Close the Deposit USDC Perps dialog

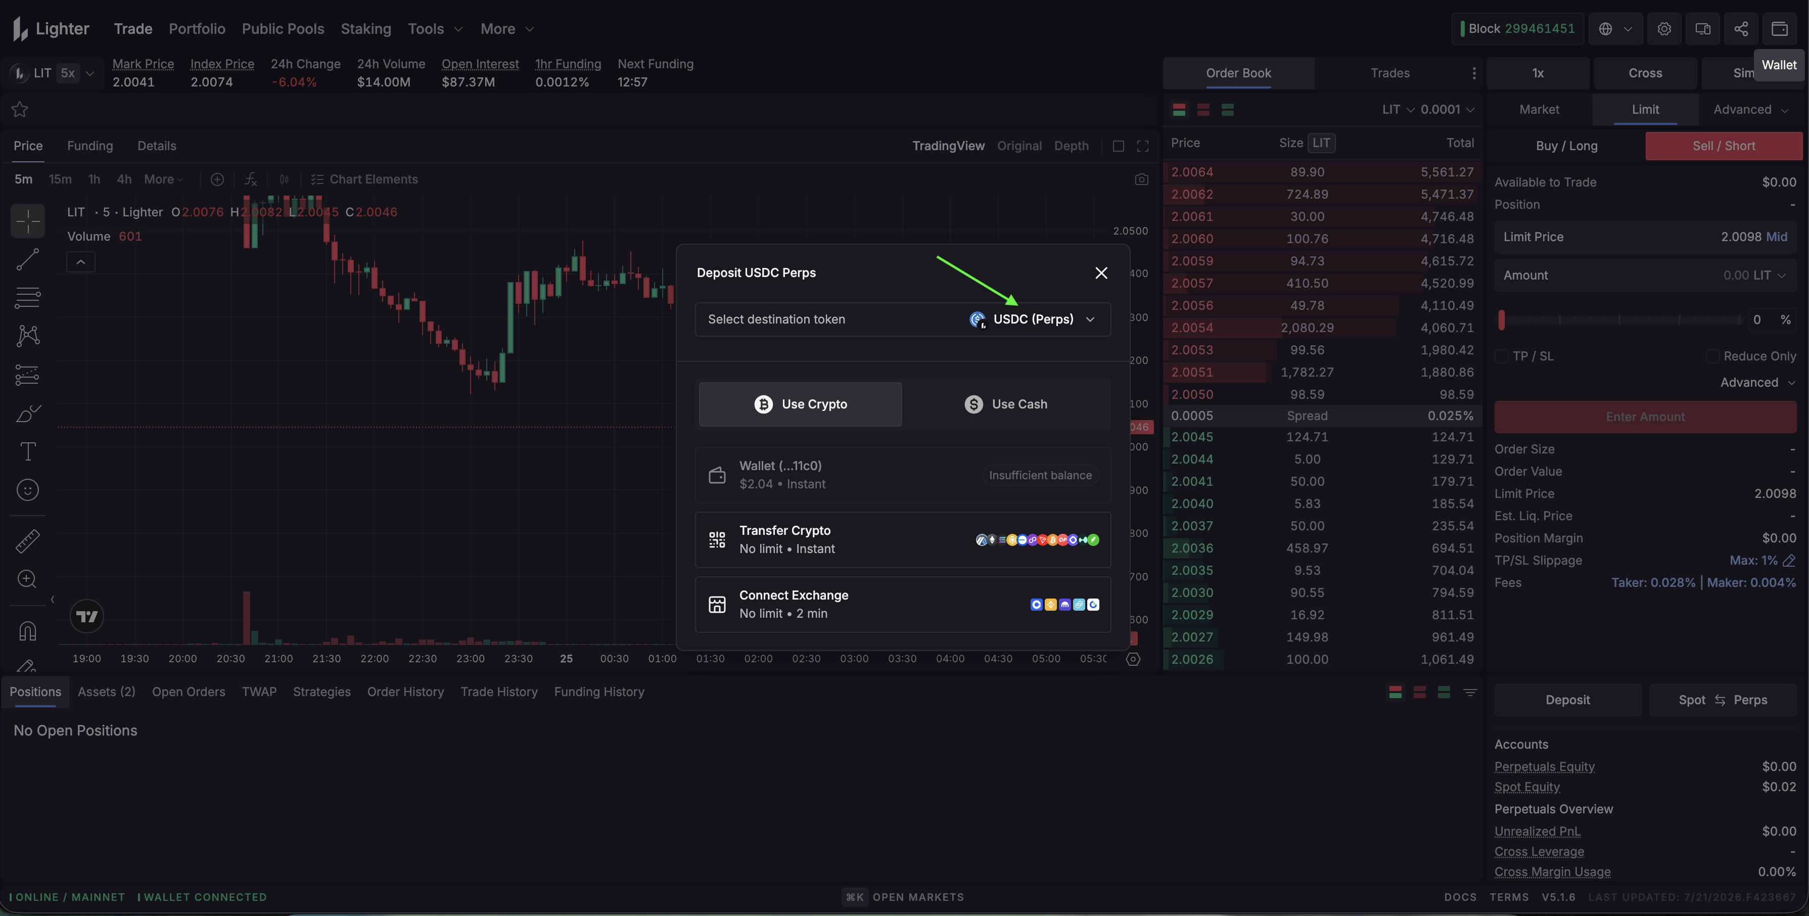pos(1100,272)
